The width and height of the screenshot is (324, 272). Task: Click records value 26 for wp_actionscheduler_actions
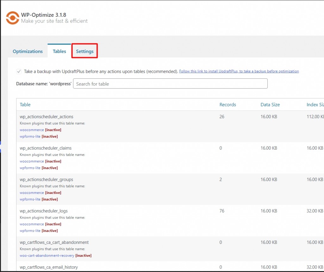(222, 117)
